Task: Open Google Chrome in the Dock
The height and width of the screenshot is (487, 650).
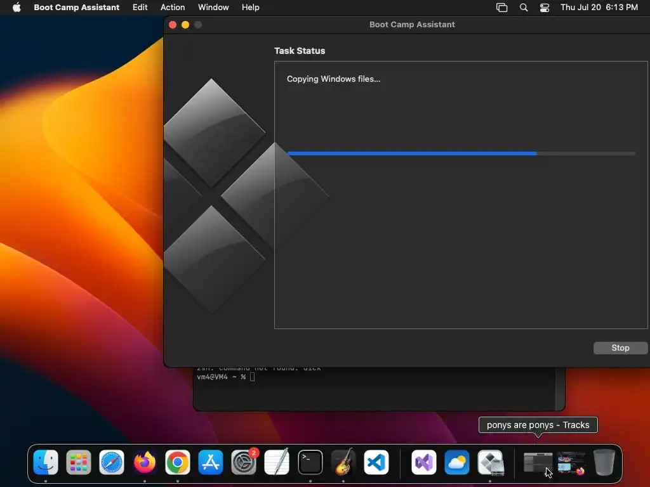Action: tap(178, 462)
